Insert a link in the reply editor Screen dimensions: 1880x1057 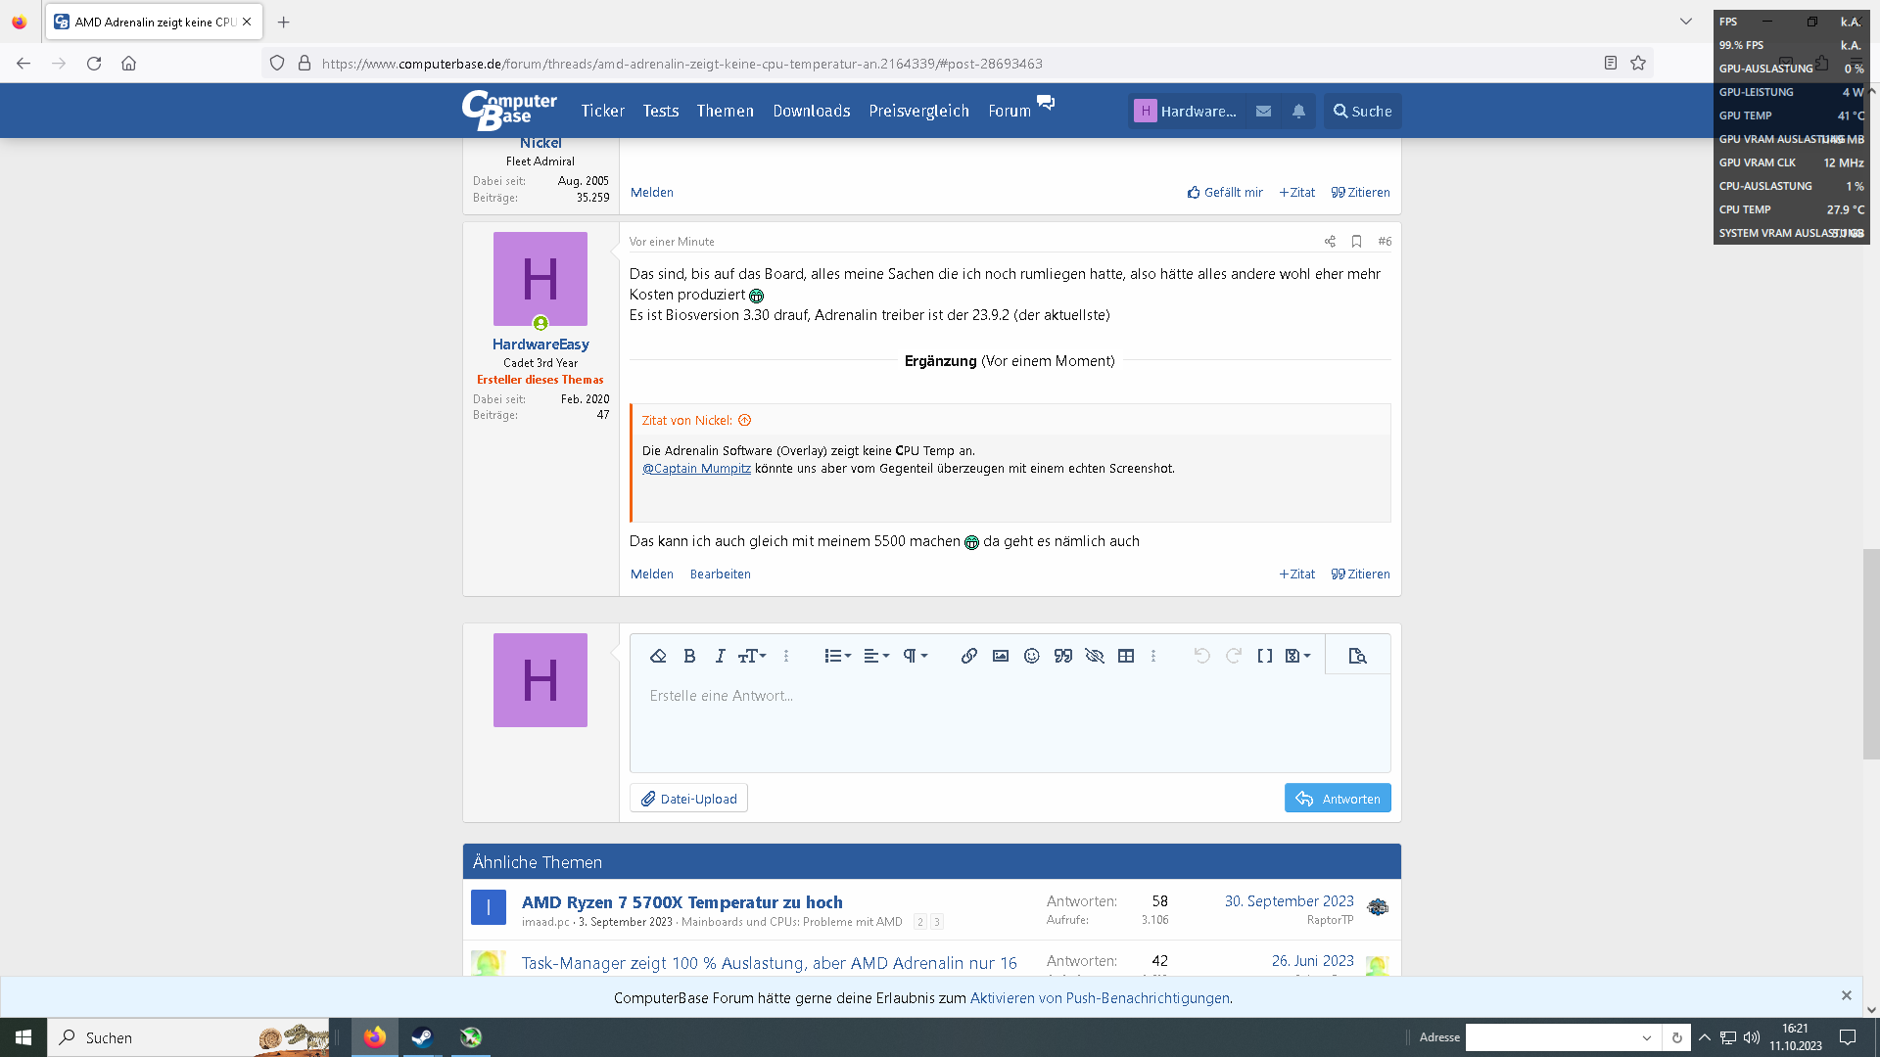coord(968,656)
